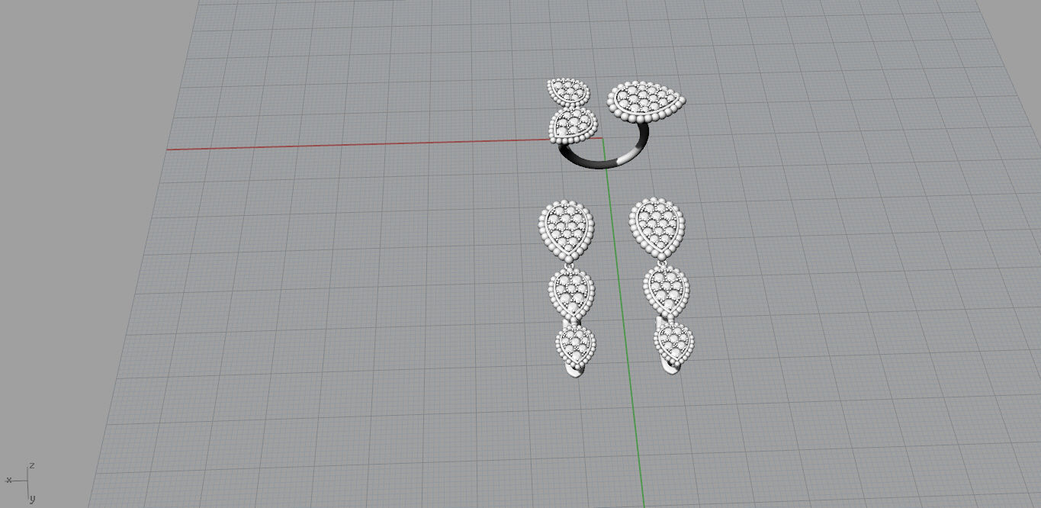Select the ring's upper-left small teardrop cluster
1041x508 pixels.
coord(568,92)
